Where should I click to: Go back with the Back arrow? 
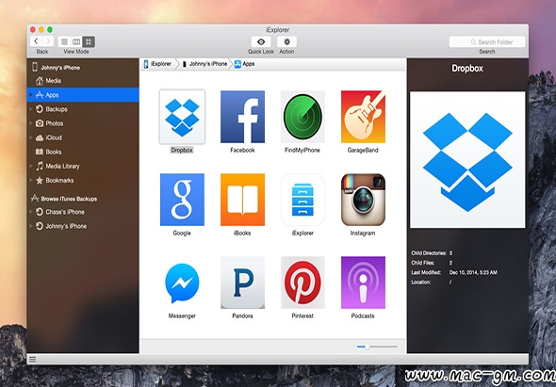36,41
